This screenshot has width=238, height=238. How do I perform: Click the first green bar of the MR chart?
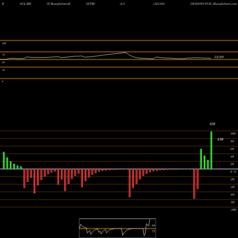4,160
